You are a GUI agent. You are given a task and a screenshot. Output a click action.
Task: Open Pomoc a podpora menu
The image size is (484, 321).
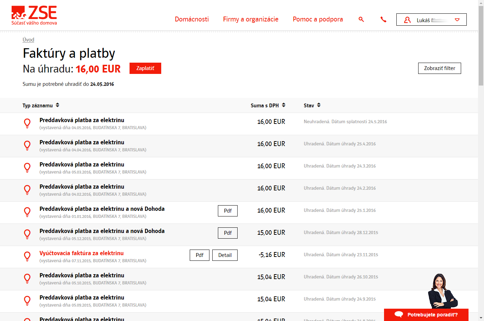point(318,19)
